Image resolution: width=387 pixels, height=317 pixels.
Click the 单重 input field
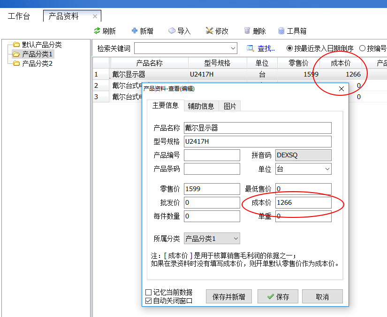coord(304,216)
